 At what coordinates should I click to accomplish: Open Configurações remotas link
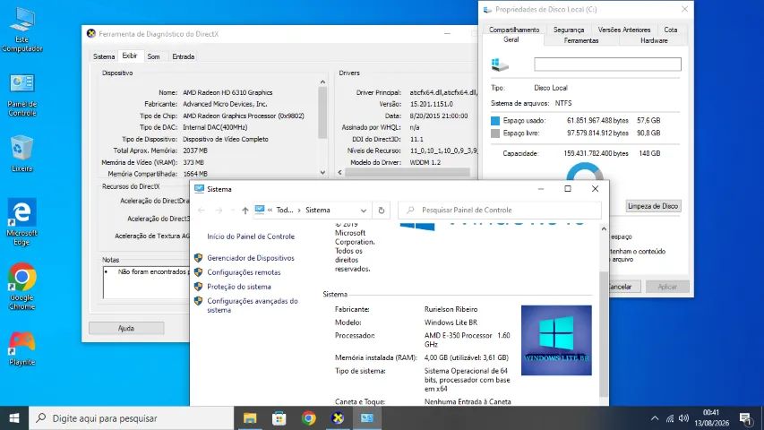pyautogui.click(x=244, y=272)
